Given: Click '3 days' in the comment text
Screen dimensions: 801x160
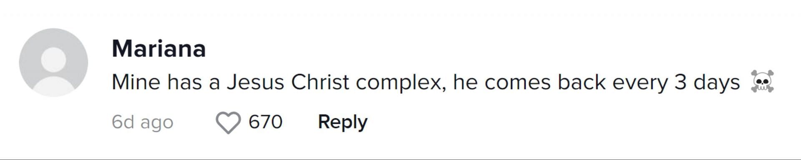Looking at the screenshot, I should [x=707, y=83].
